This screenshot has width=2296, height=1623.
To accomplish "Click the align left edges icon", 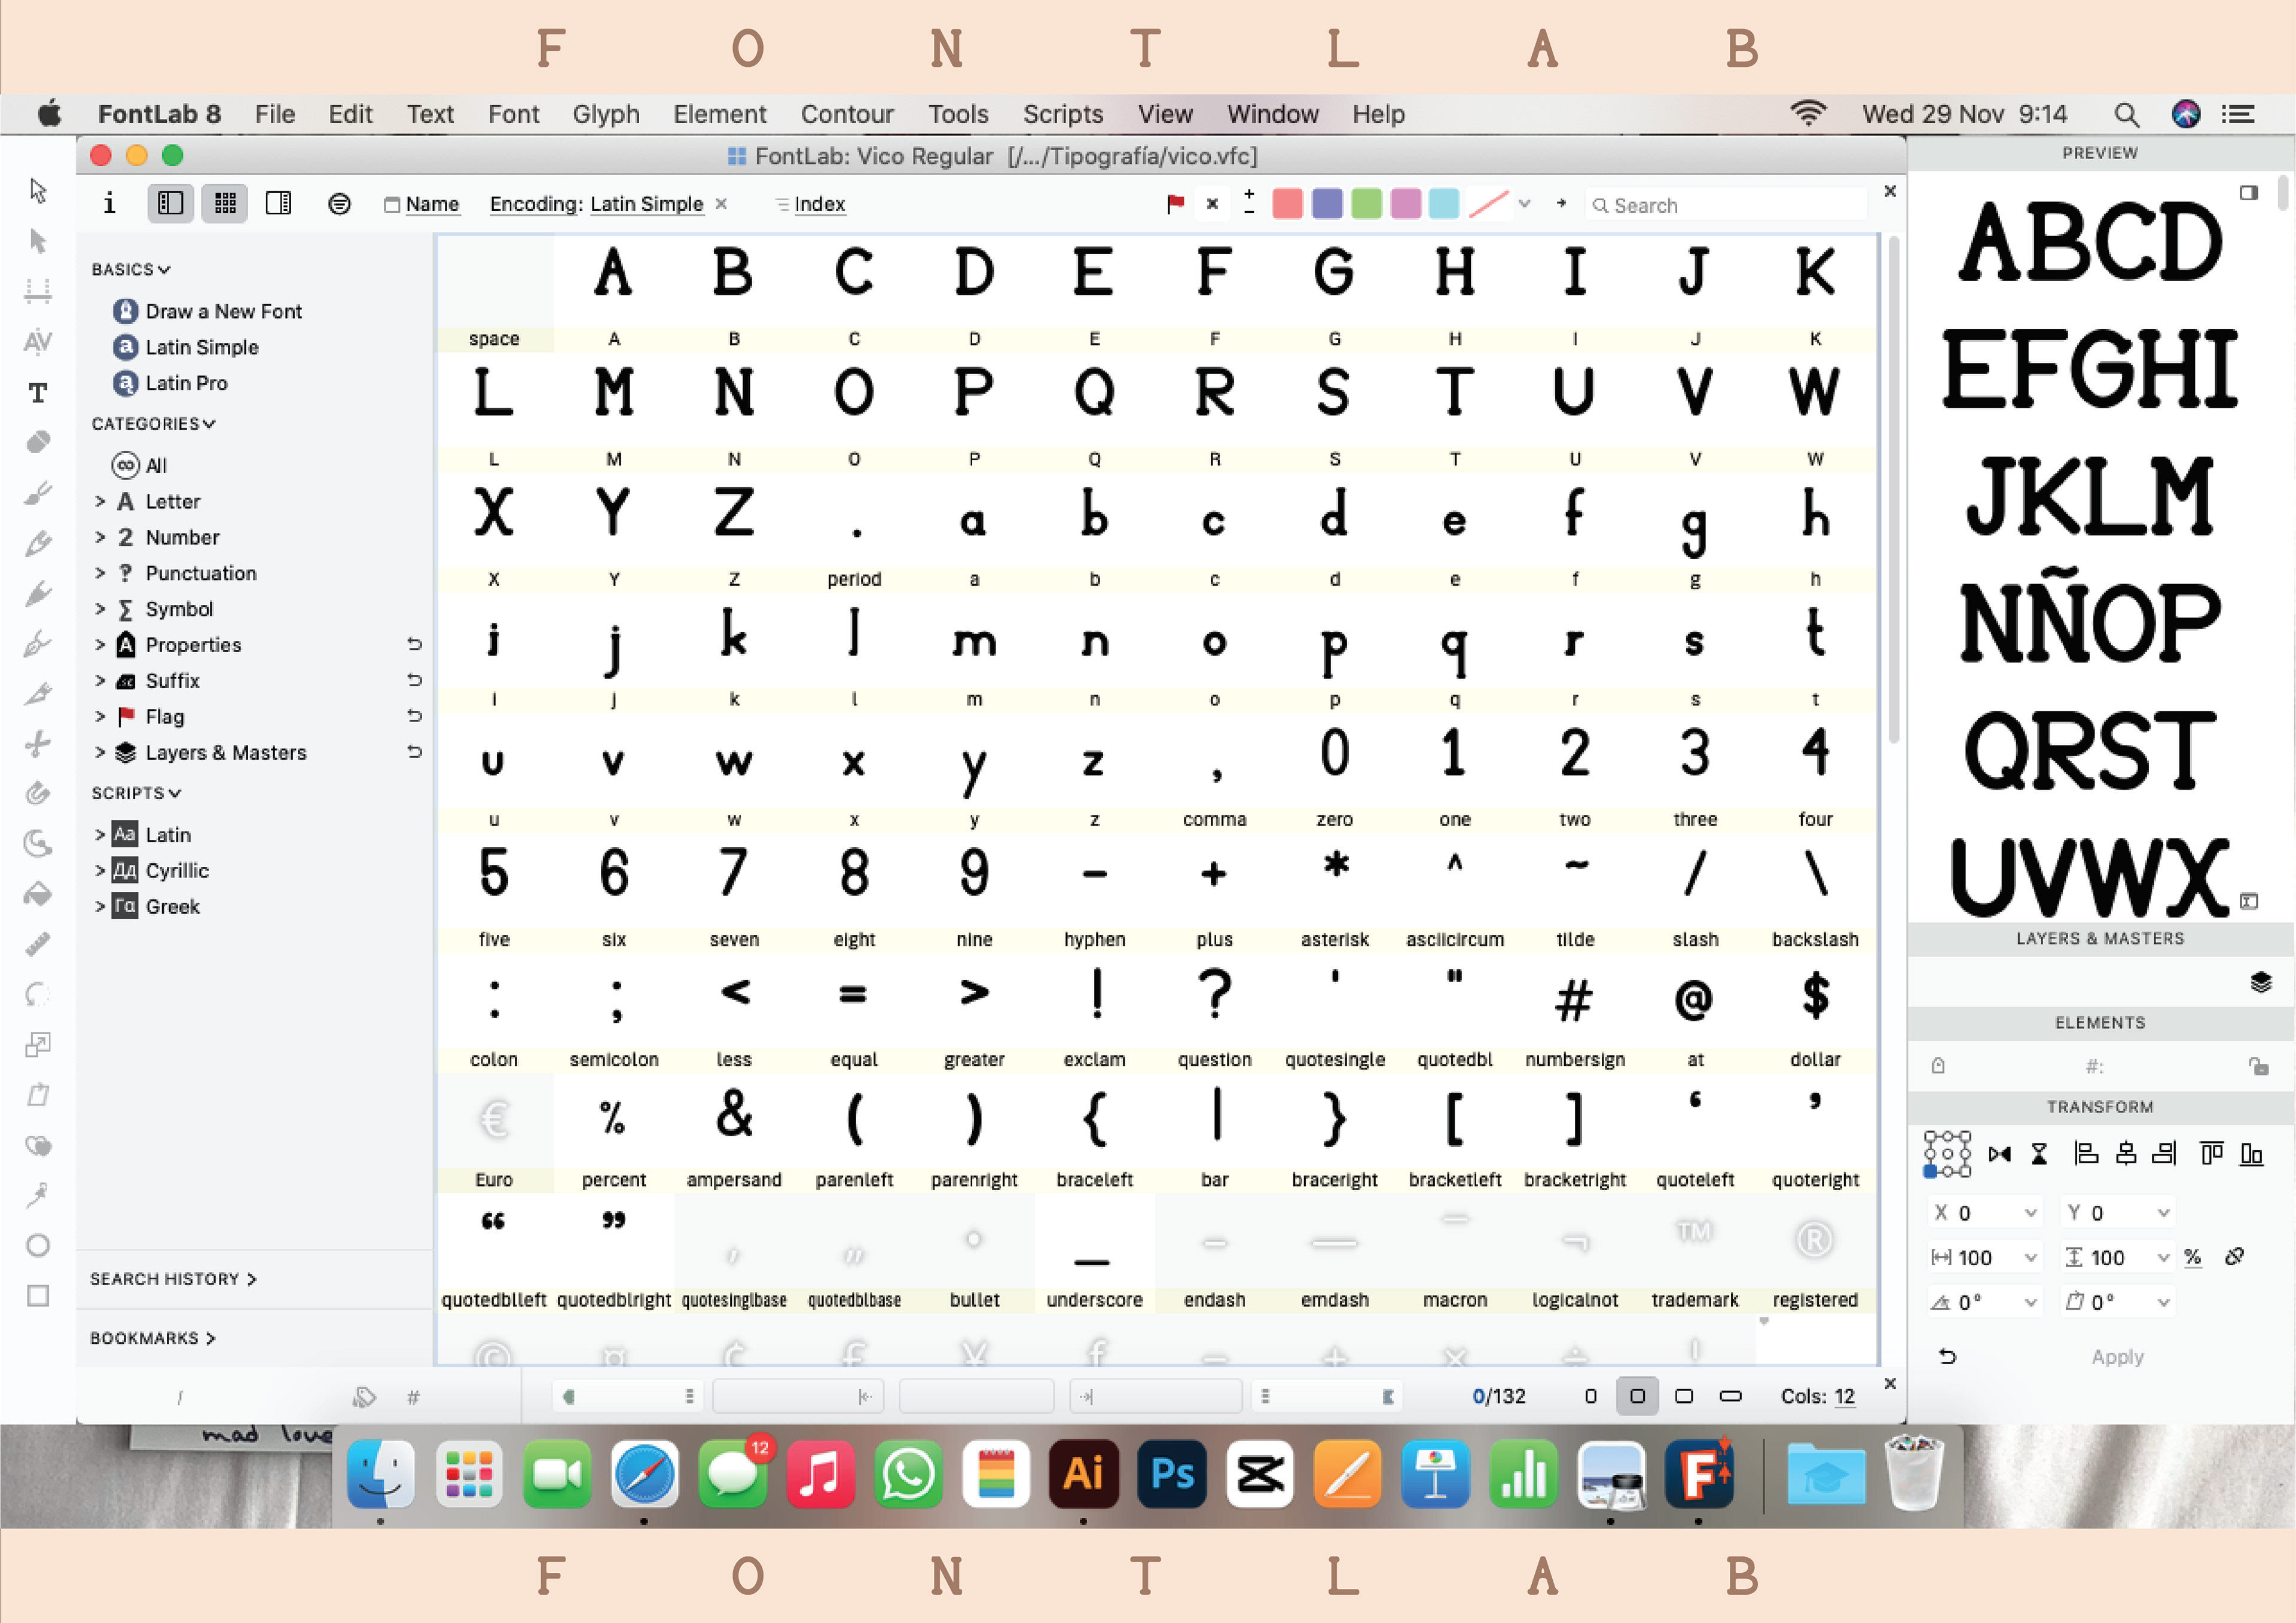I will click(2086, 1154).
